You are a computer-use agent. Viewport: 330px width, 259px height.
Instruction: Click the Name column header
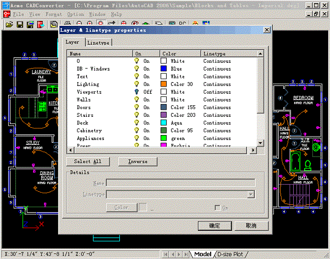(99, 53)
